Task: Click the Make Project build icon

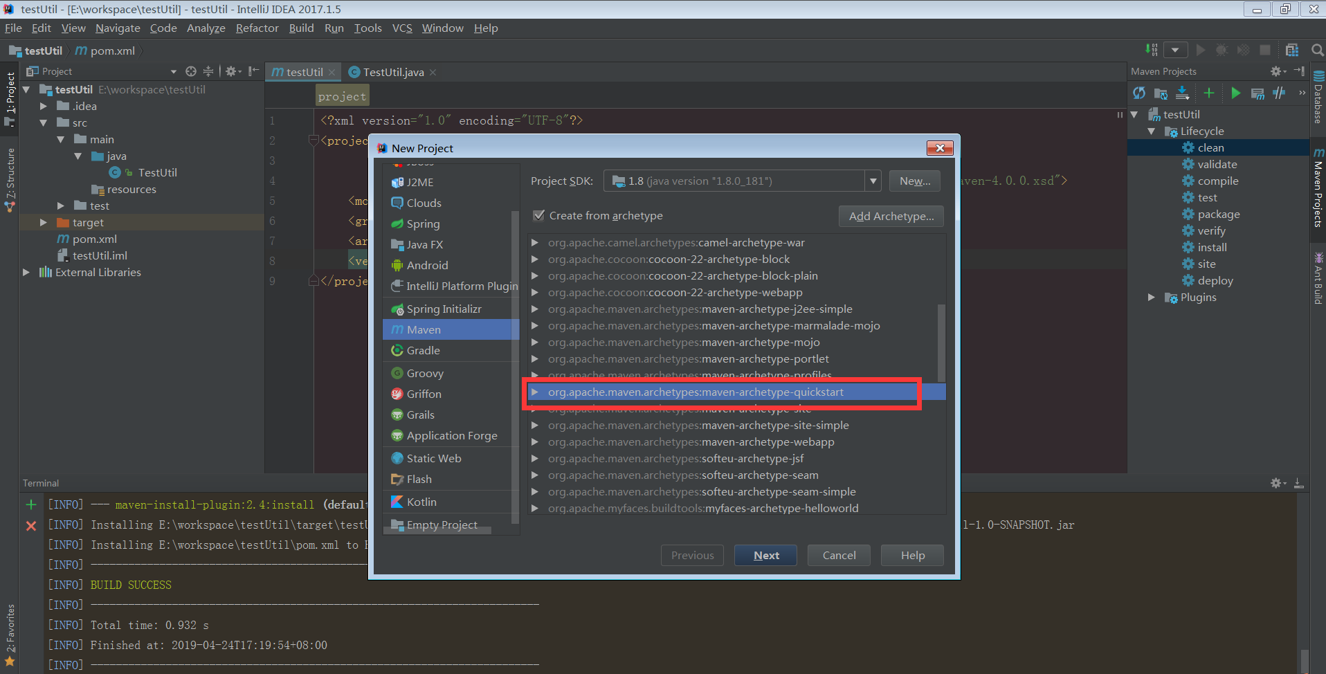Action: tap(1151, 50)
